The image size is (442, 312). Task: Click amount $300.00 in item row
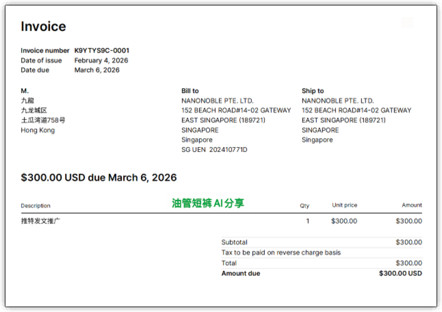point(408,221)
